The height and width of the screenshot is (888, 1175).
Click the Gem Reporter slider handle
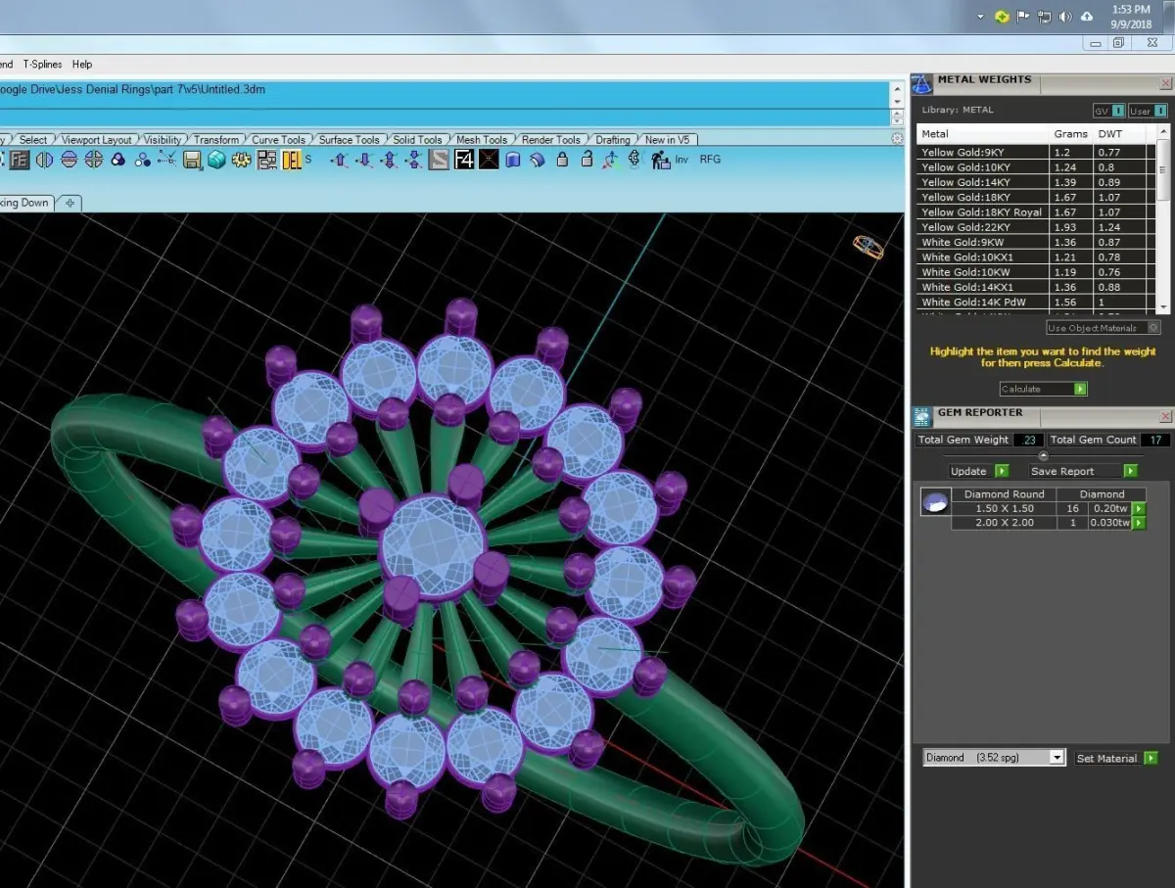click(x=1043, y=455)
